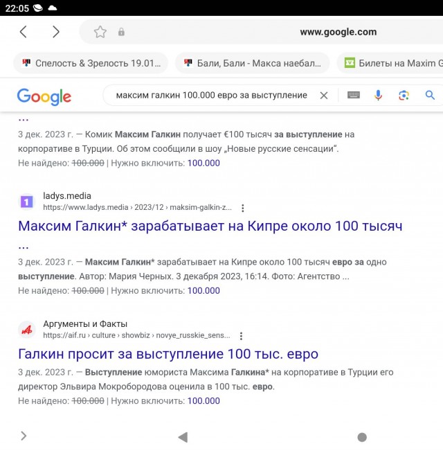Viewport: 443px width, 453px height.
Task: Open the Аргументы и Факты source name
Action: pyautogui.click(x=85, y=324)
